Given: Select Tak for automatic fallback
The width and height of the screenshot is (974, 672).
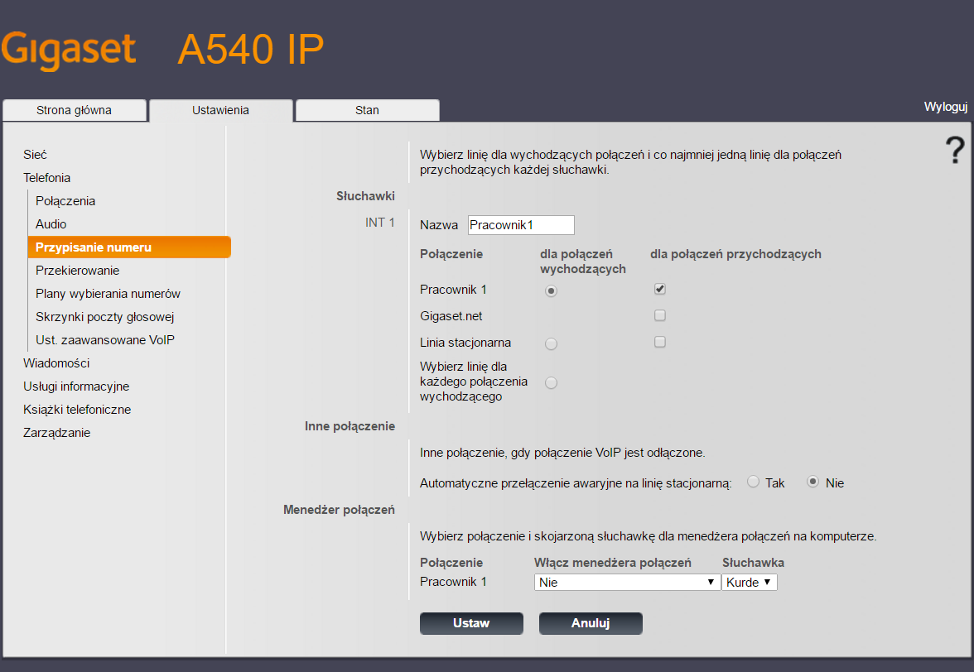Looking at the screenshot, I should click(x=753, y=482).
